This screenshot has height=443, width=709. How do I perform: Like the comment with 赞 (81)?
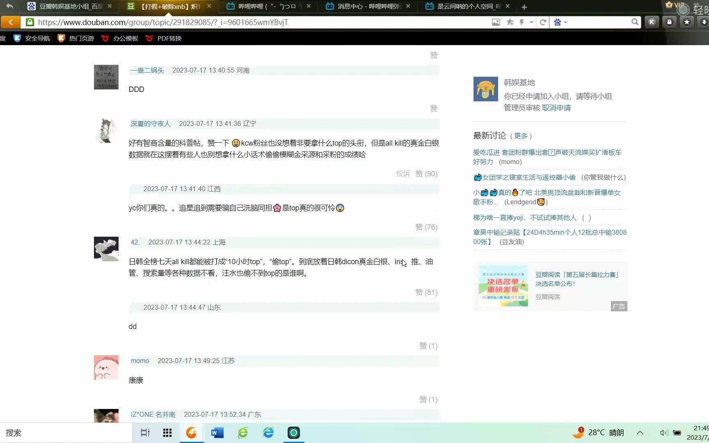[426, 292]
